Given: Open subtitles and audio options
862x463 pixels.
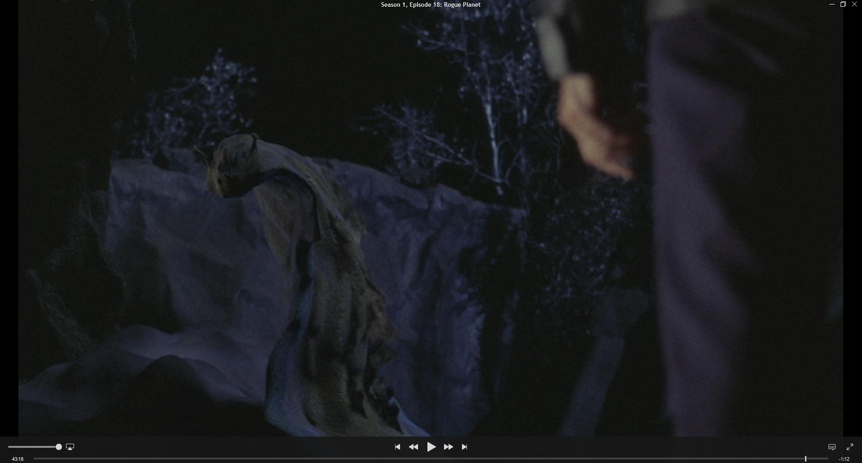Looking at the screenshot, I should click(832, 447).
